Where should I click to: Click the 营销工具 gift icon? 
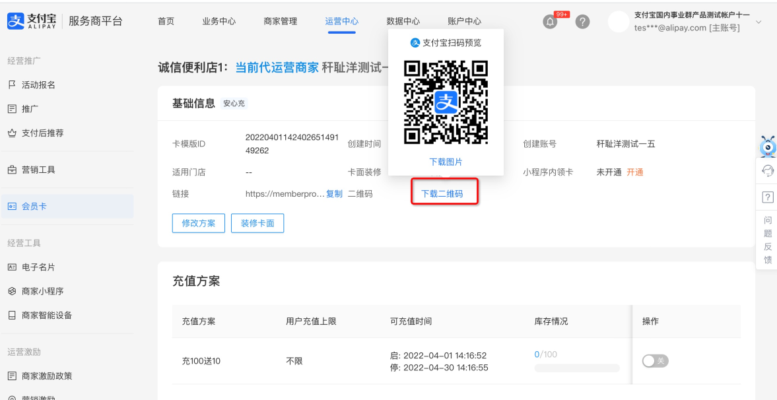click(x=13, y=170)
